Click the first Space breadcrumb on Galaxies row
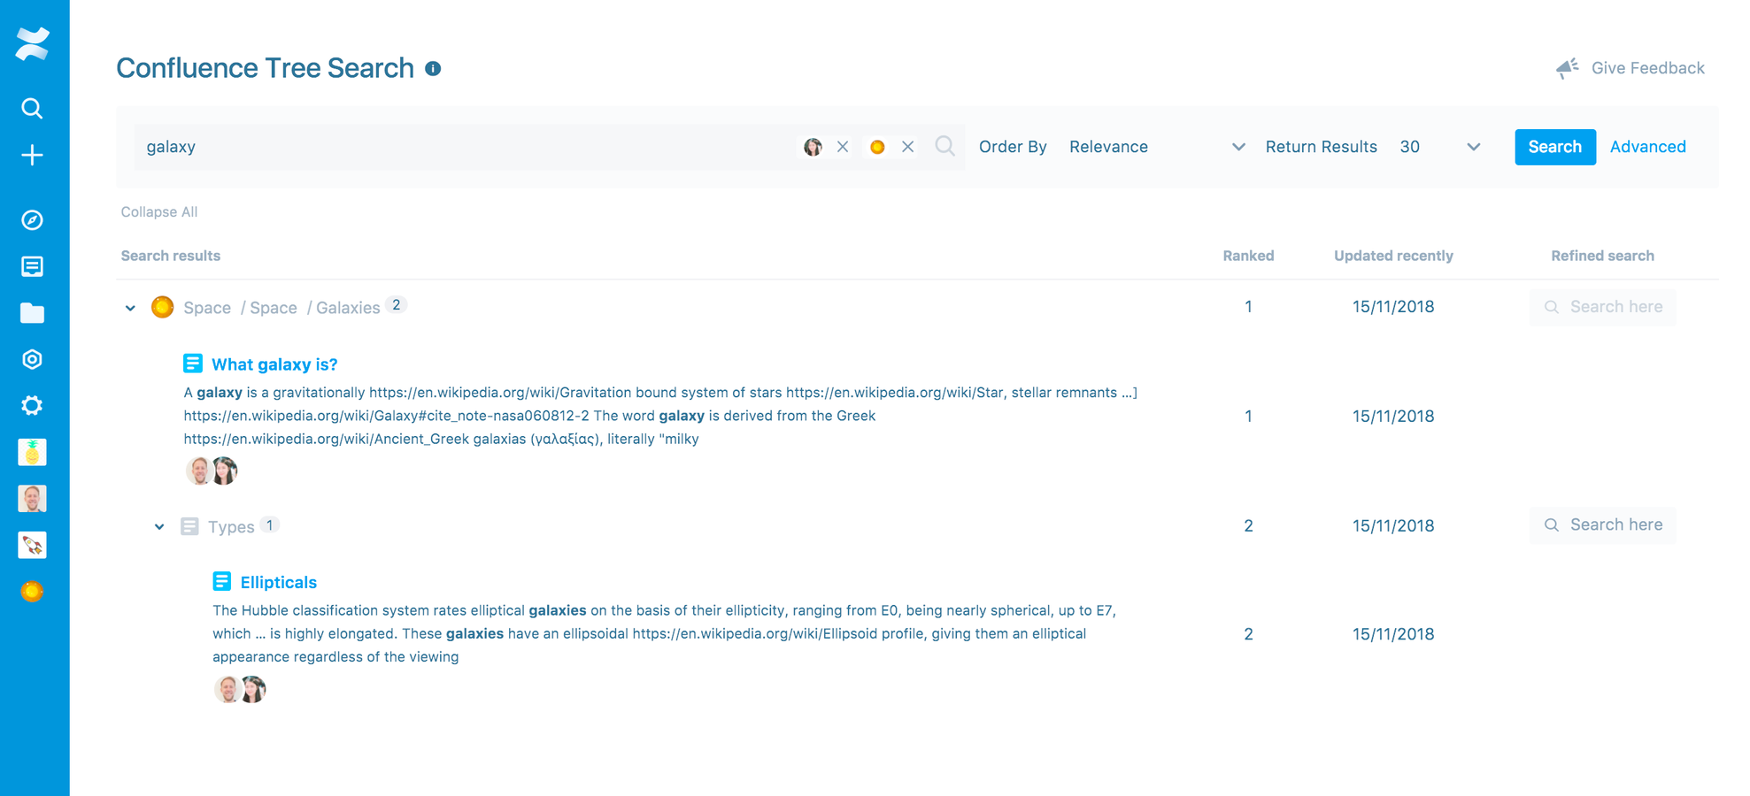 click(207, 308)
